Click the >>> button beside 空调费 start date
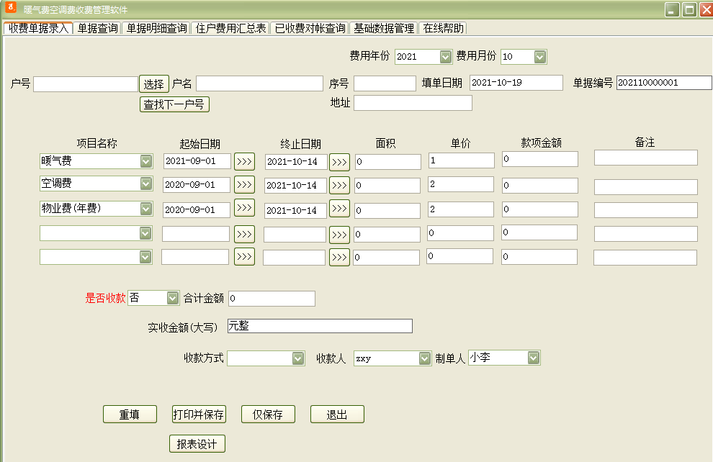Viewport: 713px width, 462px height. (x=244, y=184)
